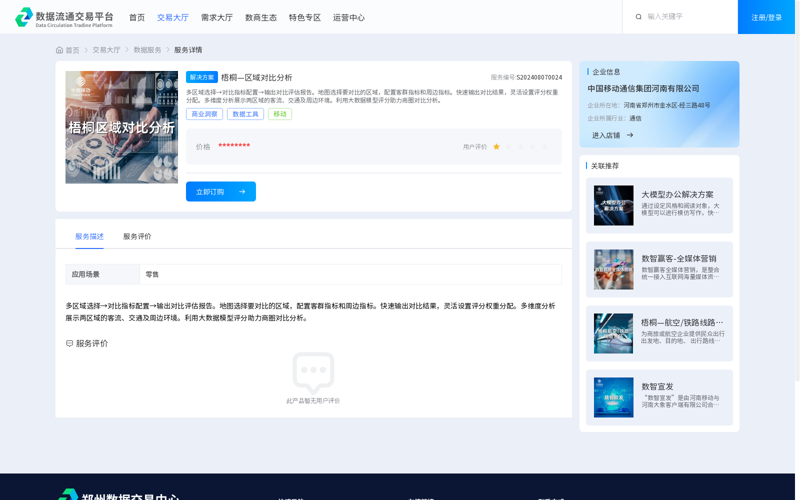Viewport: 800px width, 500px height.
Task: Click 进入店铺 link in company info
Action: point(606,135)
